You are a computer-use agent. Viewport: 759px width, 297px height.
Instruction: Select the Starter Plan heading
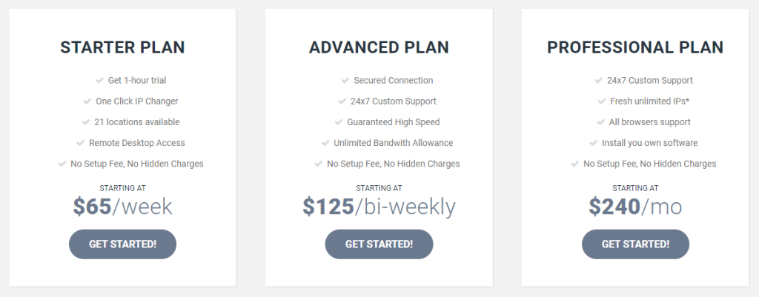[122, 48]
